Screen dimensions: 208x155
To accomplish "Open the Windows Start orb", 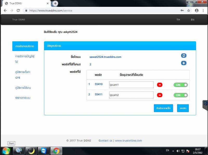I will point(6,151).
